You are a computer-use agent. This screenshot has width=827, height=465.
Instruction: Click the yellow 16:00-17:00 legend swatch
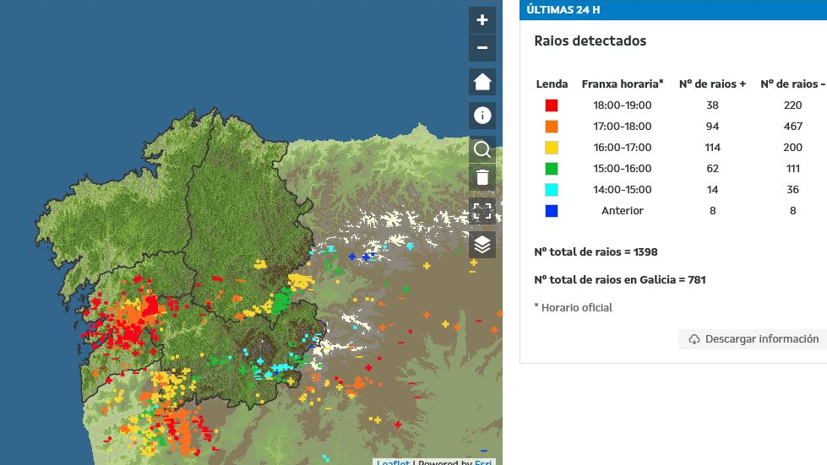pos(551,148)
